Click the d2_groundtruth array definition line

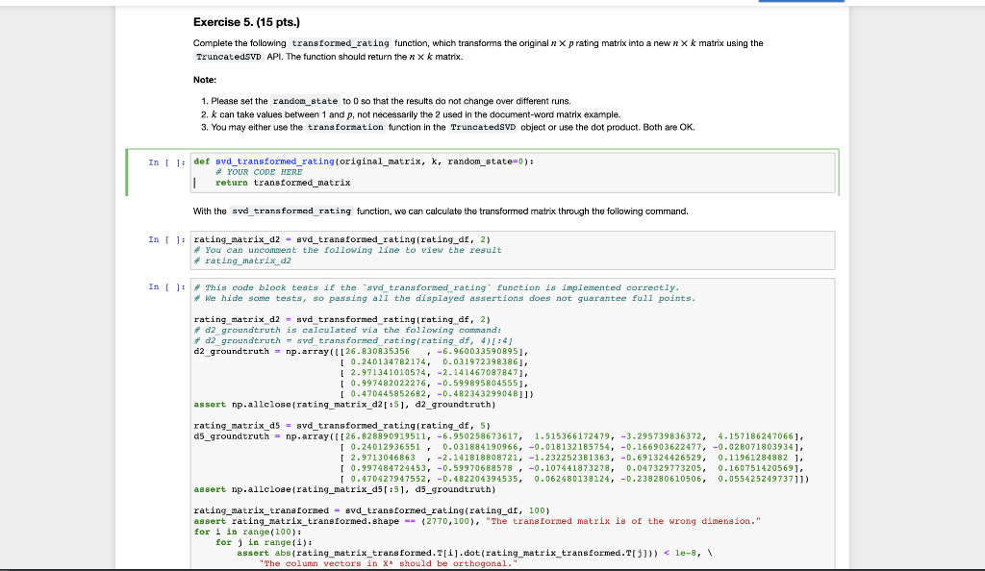(x=289, y=354)
